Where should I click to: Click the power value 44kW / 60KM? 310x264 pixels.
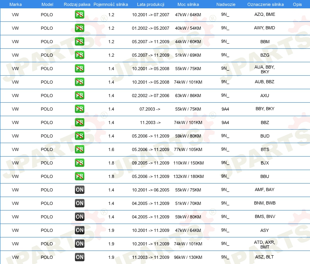coord(188,42)
